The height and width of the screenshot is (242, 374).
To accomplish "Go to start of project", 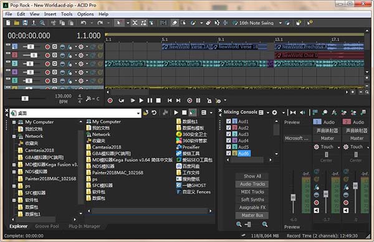I will (x=170, y=100).
